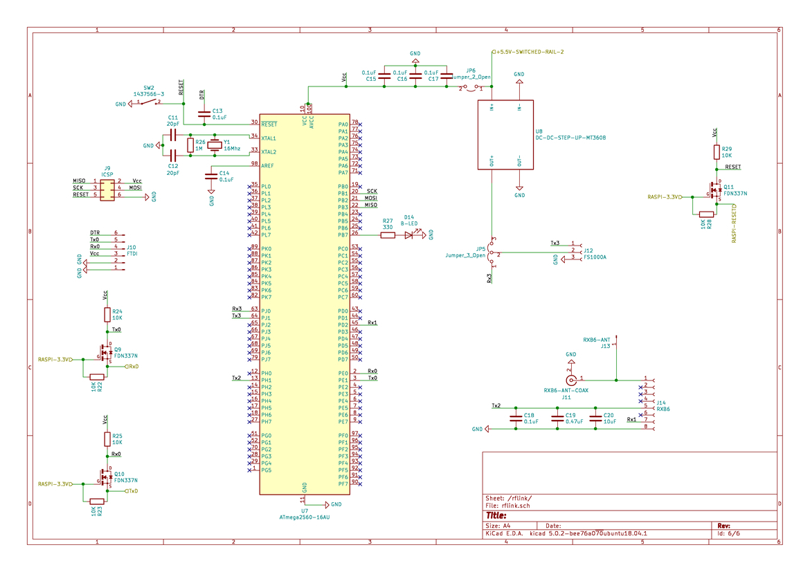
Task: Click the R27 330 ohm resistor
Action: click(x=388, y=235)
